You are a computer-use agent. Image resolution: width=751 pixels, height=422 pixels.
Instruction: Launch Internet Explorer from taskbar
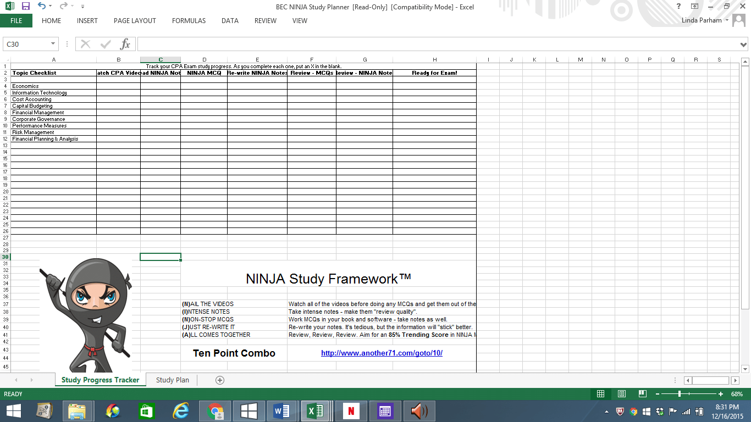pos(181,411)
